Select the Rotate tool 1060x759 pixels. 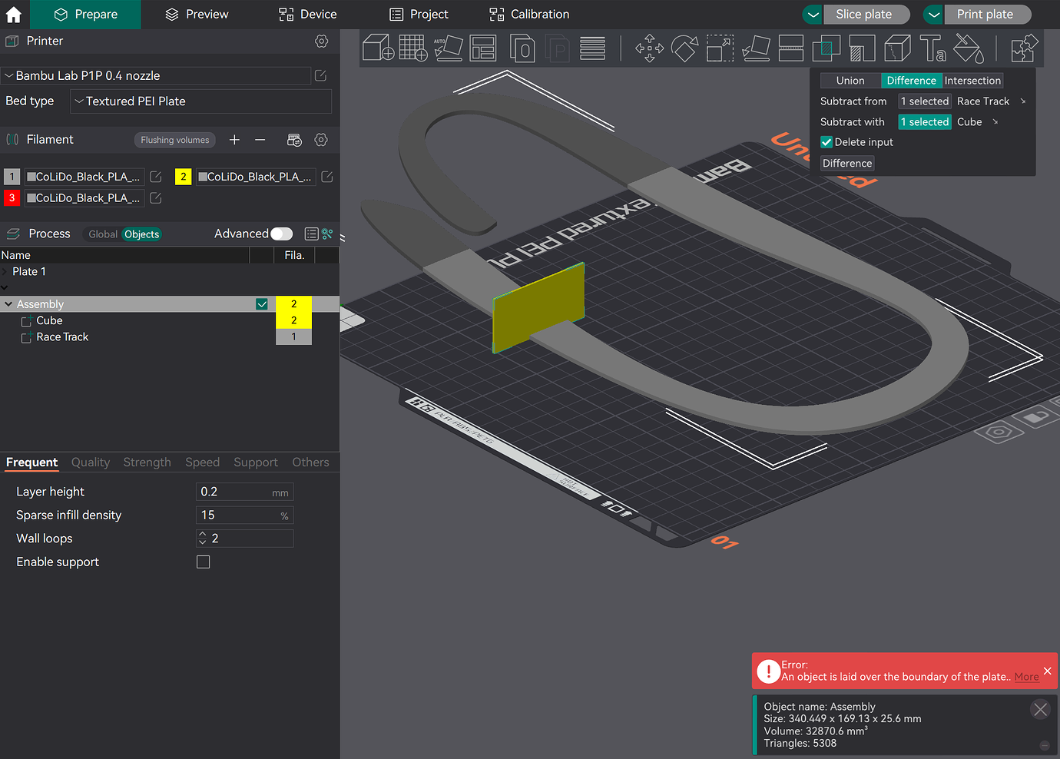coord(684,48)
